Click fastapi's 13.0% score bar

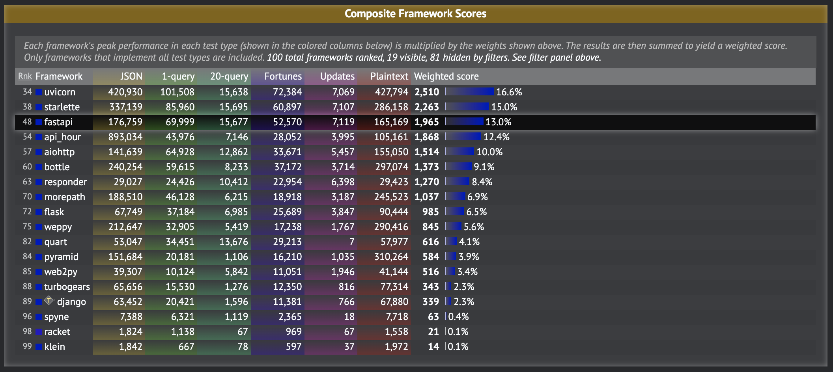464,122
